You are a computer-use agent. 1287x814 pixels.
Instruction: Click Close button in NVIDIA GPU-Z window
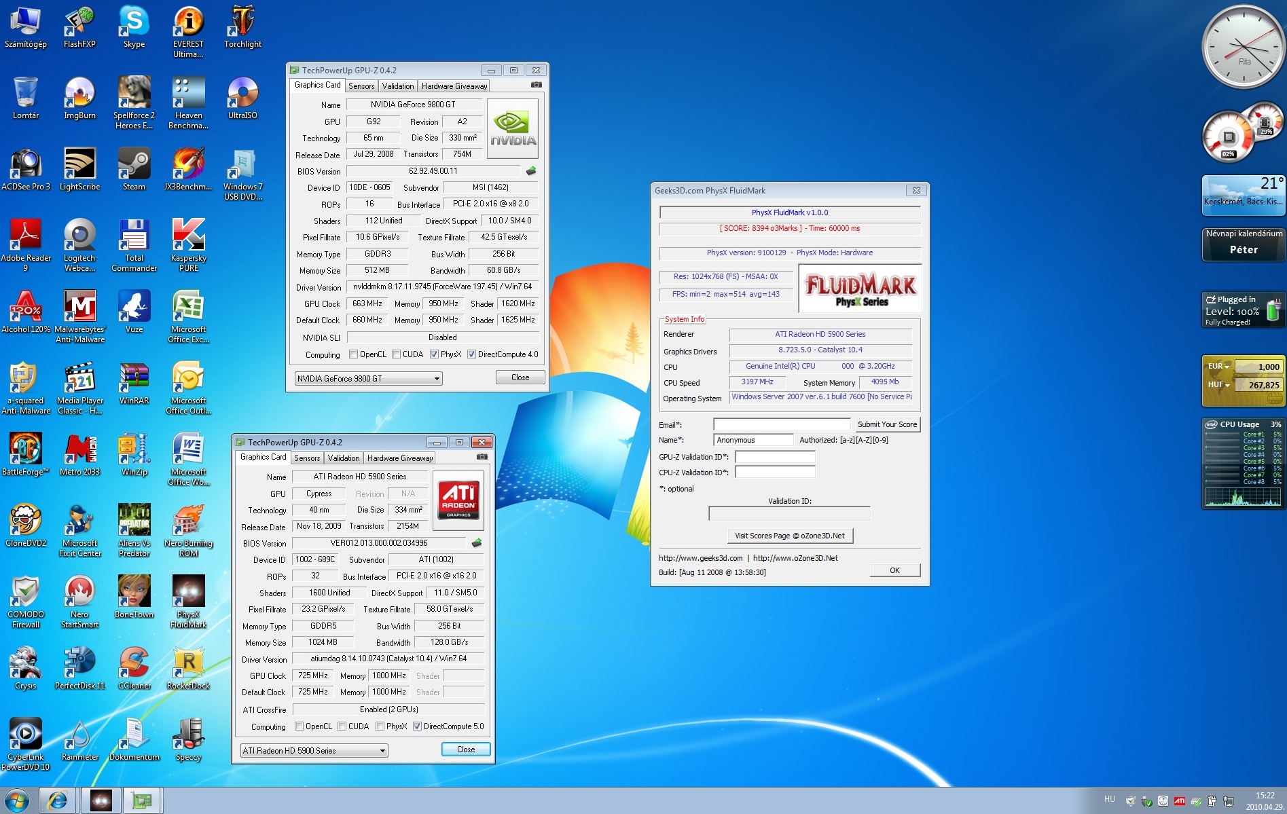coord(520,377)
